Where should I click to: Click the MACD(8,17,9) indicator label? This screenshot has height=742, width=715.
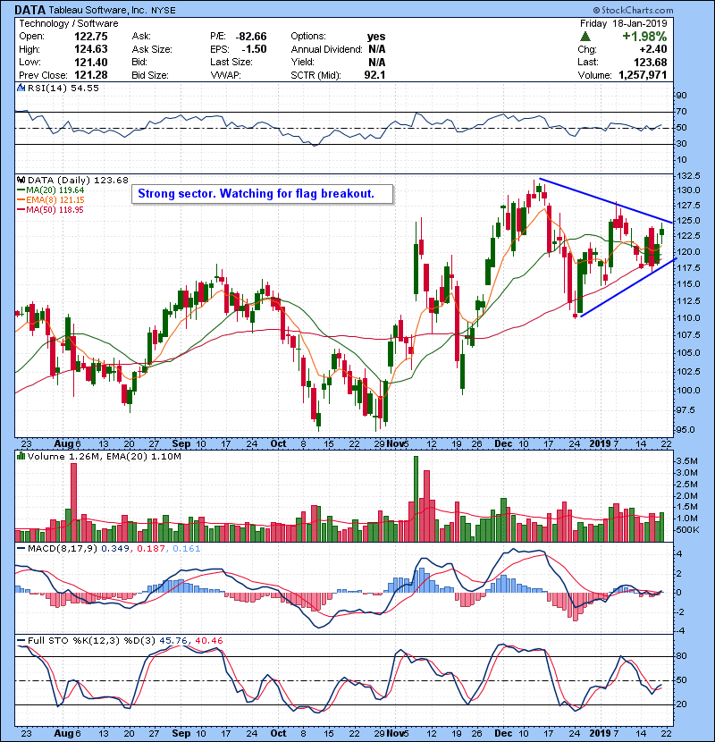coord(63,549)
